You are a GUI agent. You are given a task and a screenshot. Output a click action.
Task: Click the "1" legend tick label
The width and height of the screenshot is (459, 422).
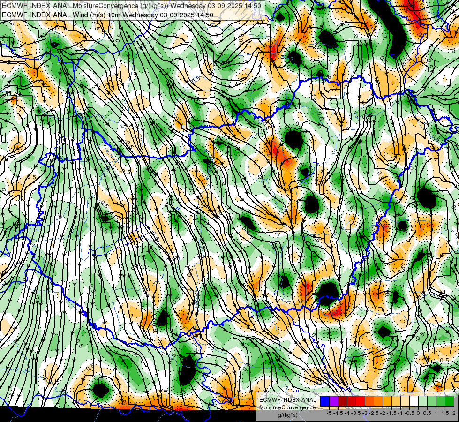tap(436, 413)
